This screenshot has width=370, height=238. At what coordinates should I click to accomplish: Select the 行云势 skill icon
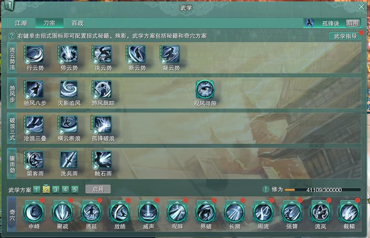point(35,54)
